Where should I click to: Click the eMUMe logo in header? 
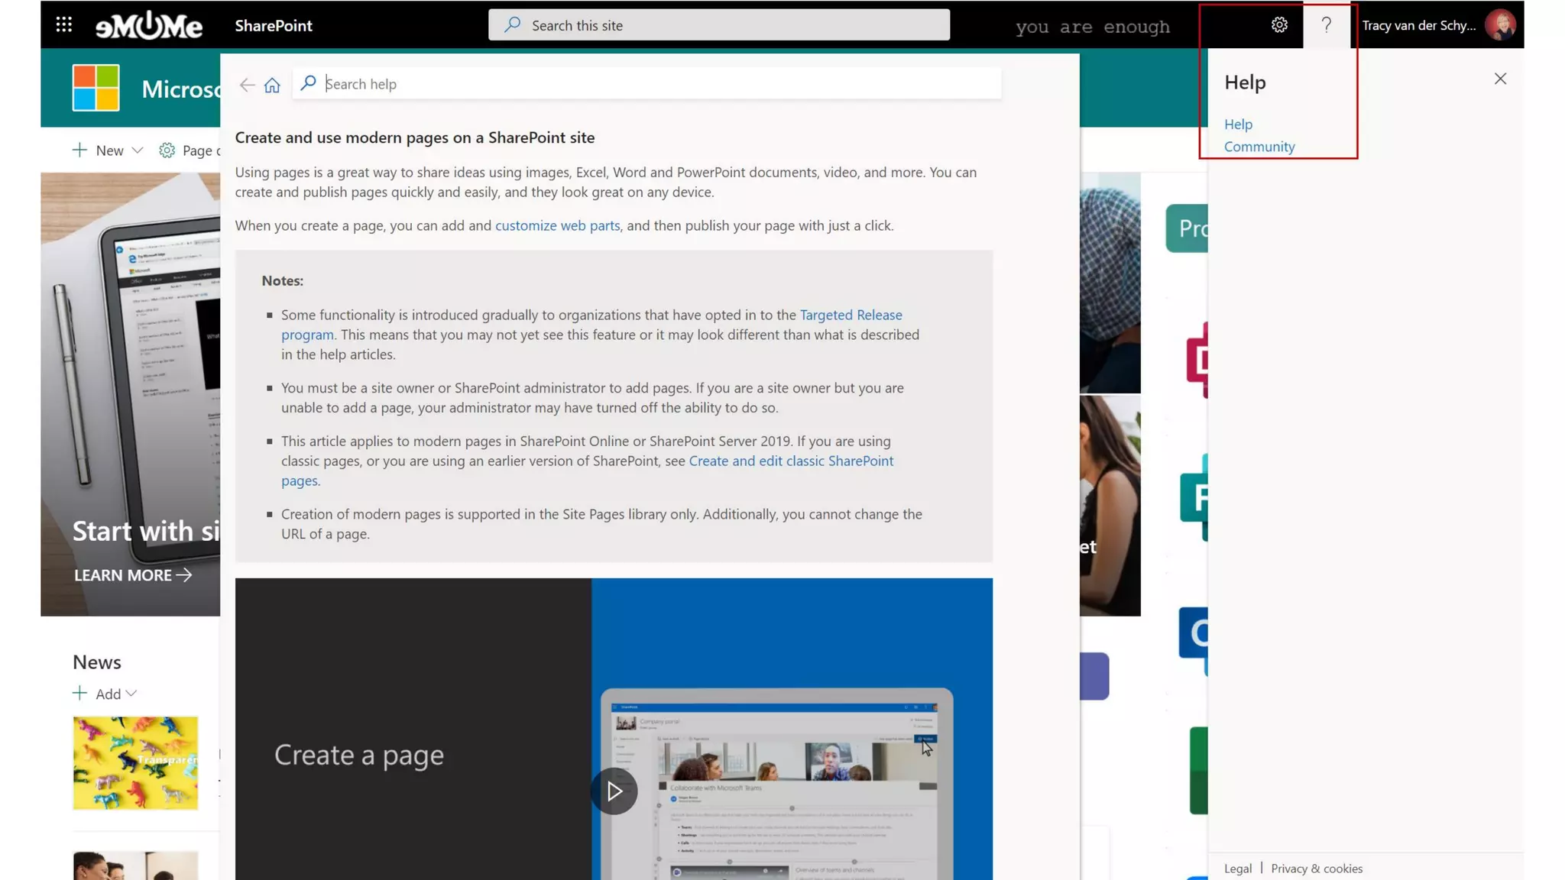click(149, 25)
